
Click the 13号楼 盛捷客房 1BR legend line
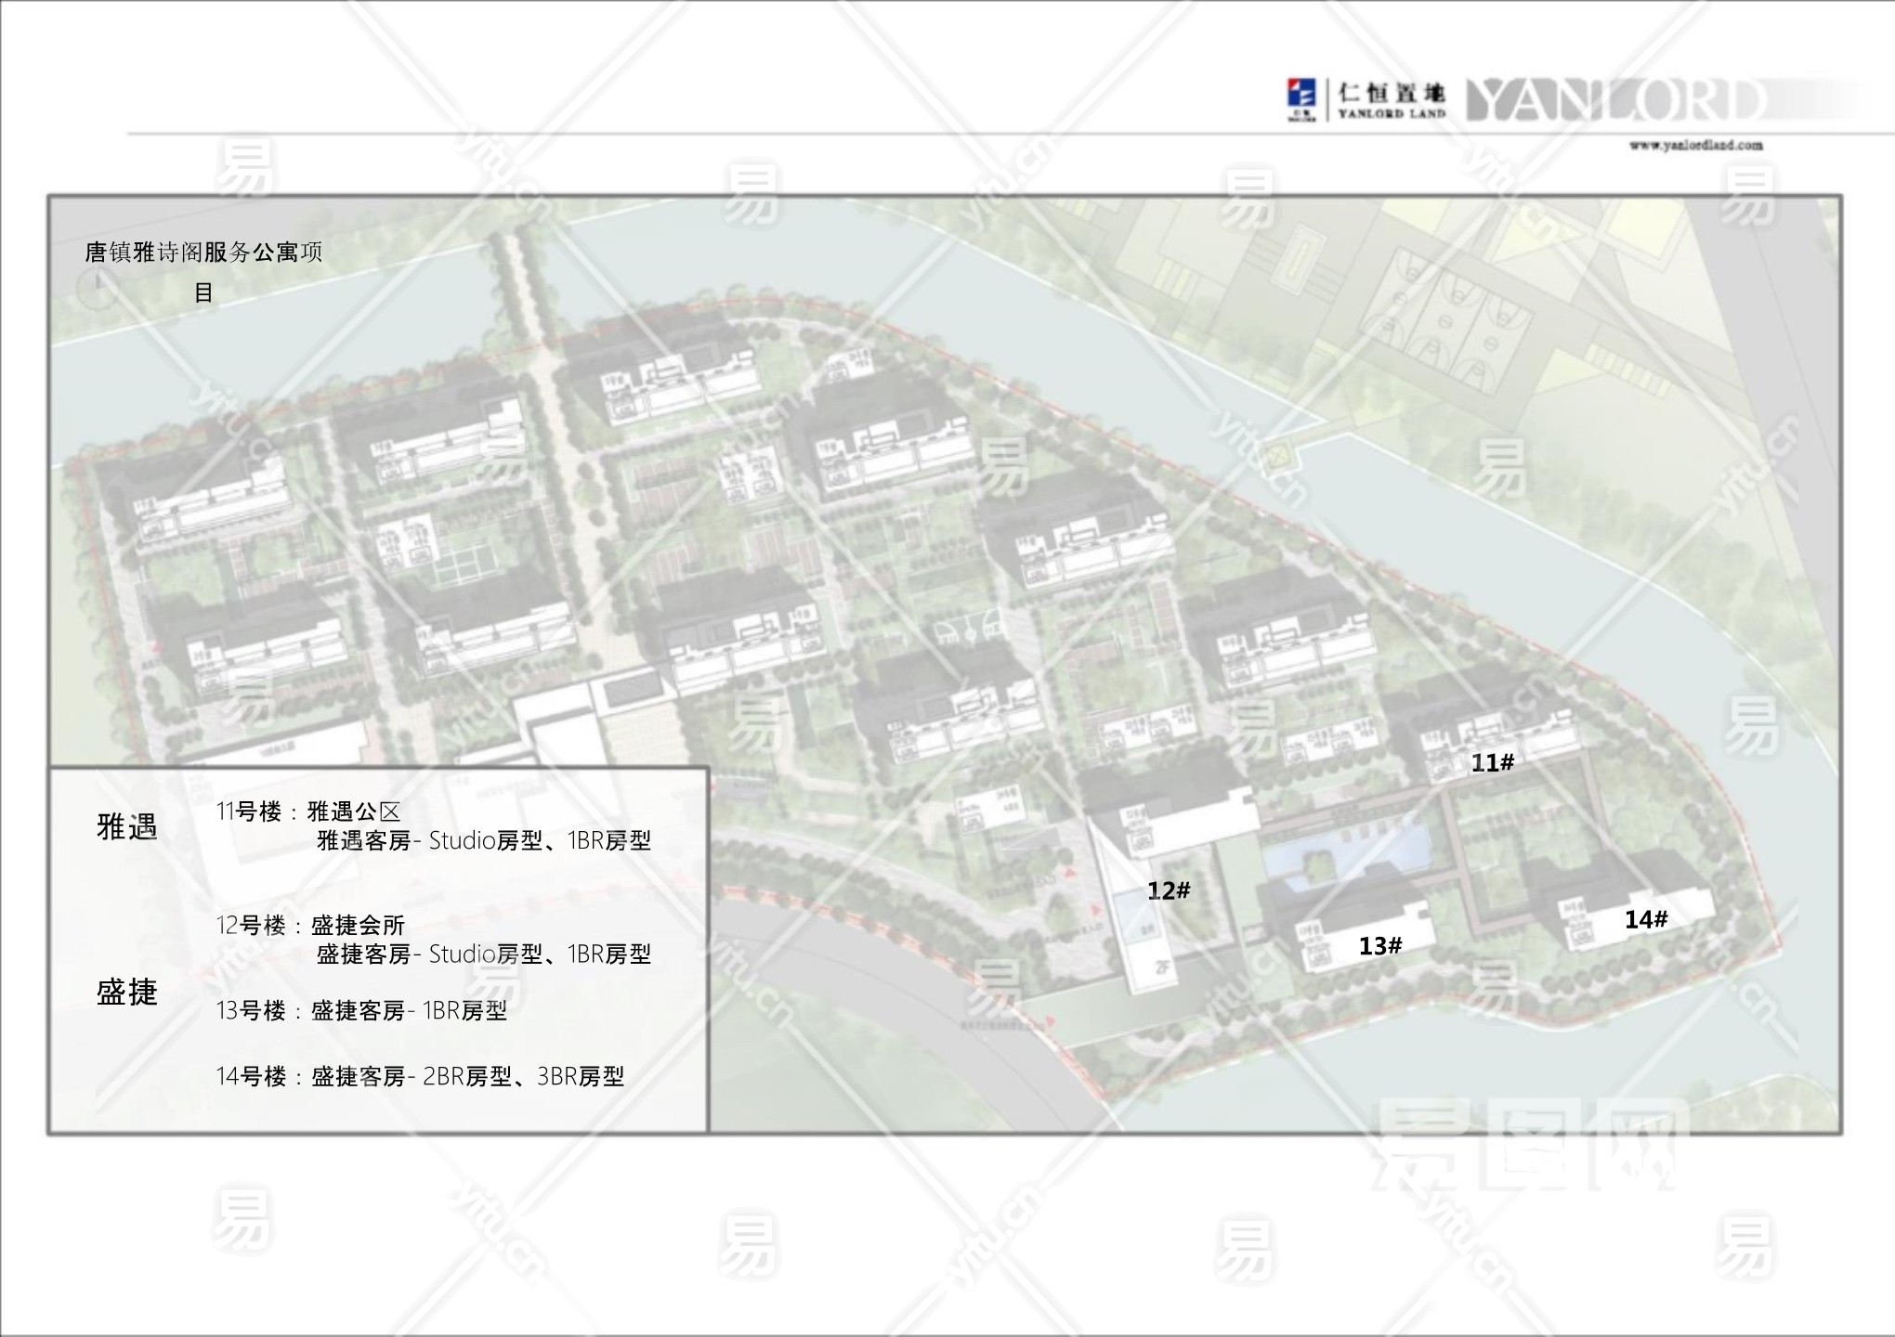pyautogui.click(x=362, y=1010)
